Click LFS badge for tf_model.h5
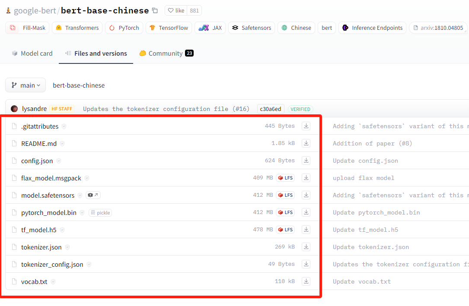469x306 pixels. point(285,230)
